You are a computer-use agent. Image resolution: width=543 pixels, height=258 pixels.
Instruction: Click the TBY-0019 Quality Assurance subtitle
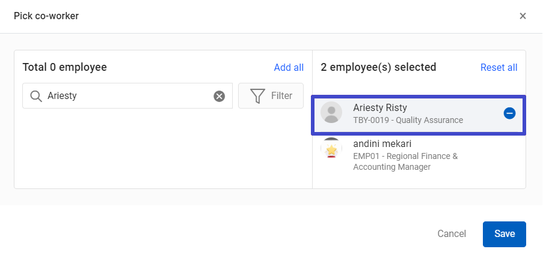[408, 120]
